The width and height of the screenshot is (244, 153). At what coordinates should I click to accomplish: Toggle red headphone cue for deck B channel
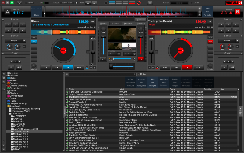tap(141, 59)
